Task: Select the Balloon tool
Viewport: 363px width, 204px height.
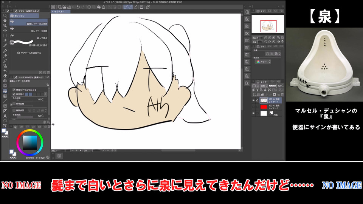Action: tap(5, 121)
